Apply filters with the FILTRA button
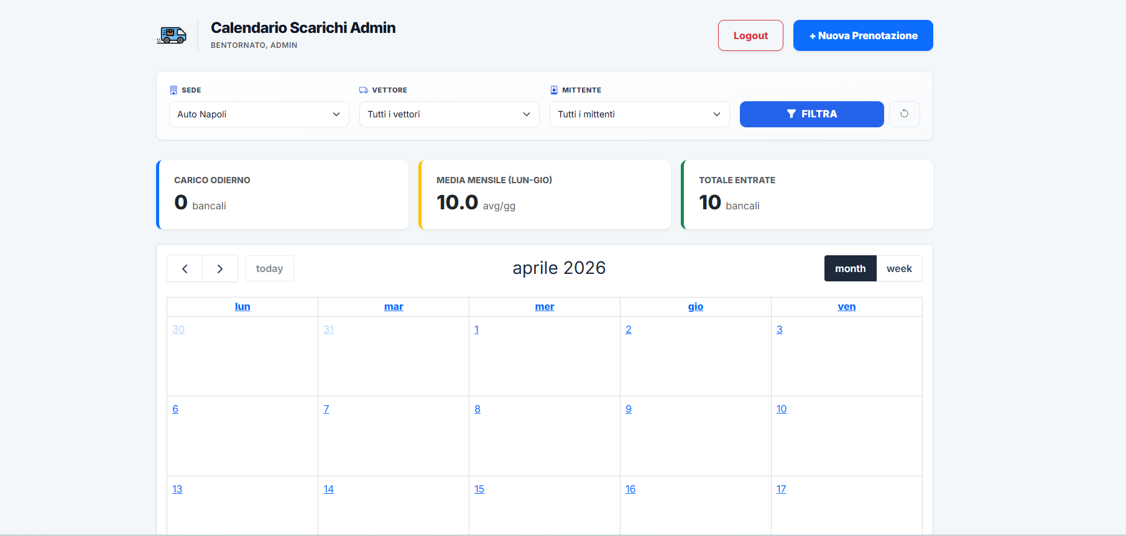The image size is (1126, 536). click(812, 114)
